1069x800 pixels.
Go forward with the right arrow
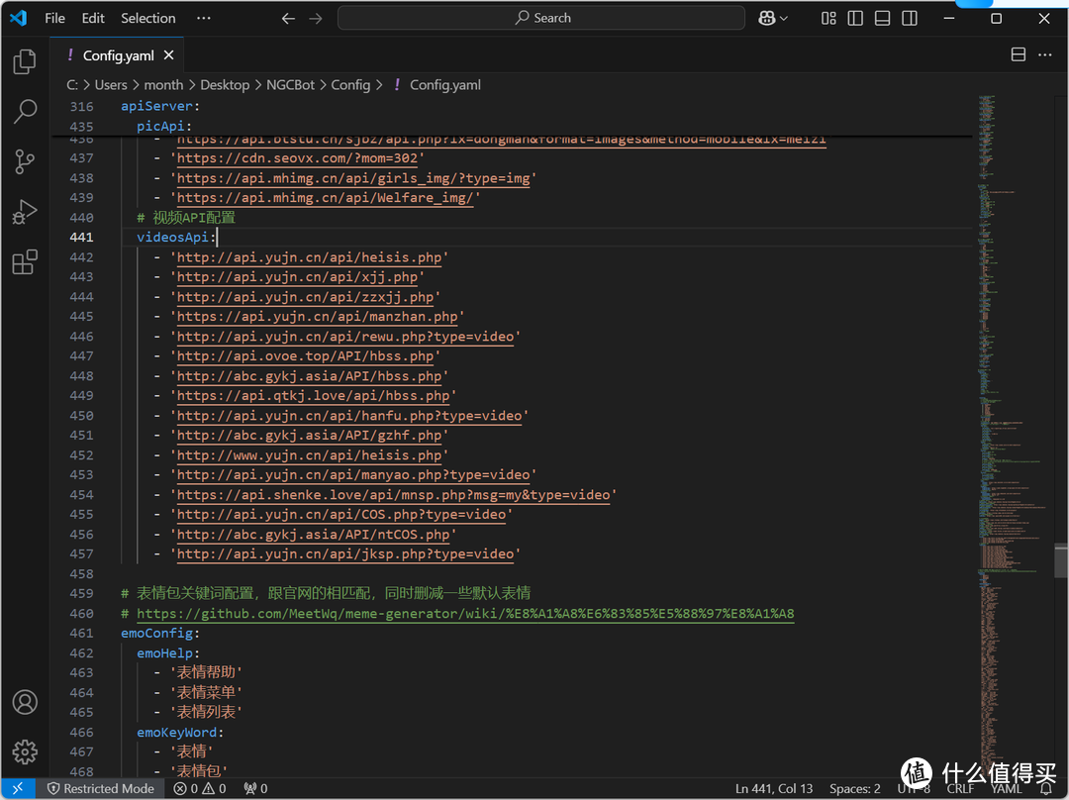(316, 19)
